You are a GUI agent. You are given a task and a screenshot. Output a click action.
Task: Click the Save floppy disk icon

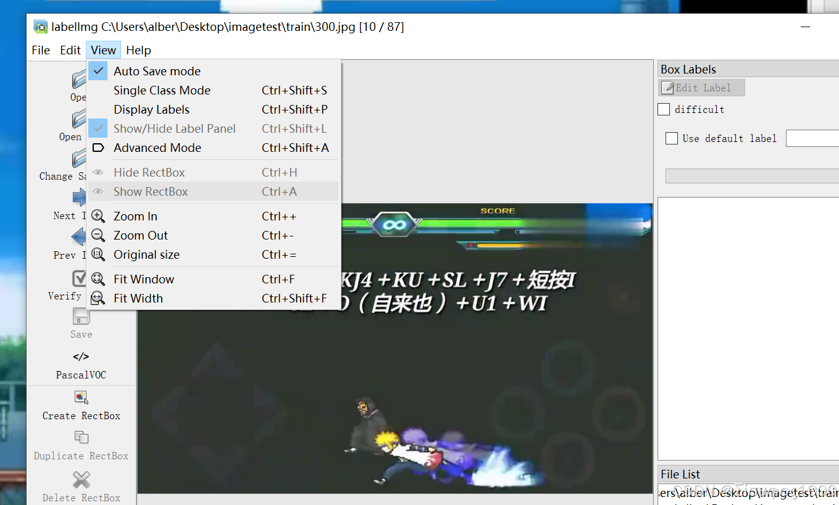81,316
